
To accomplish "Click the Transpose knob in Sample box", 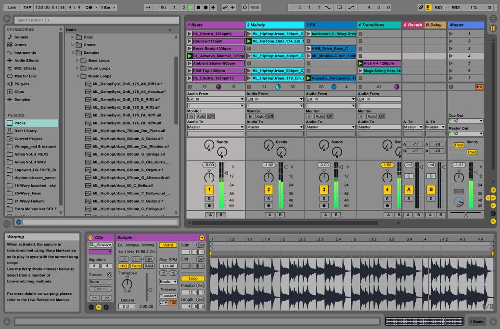I will click(127, 283).
